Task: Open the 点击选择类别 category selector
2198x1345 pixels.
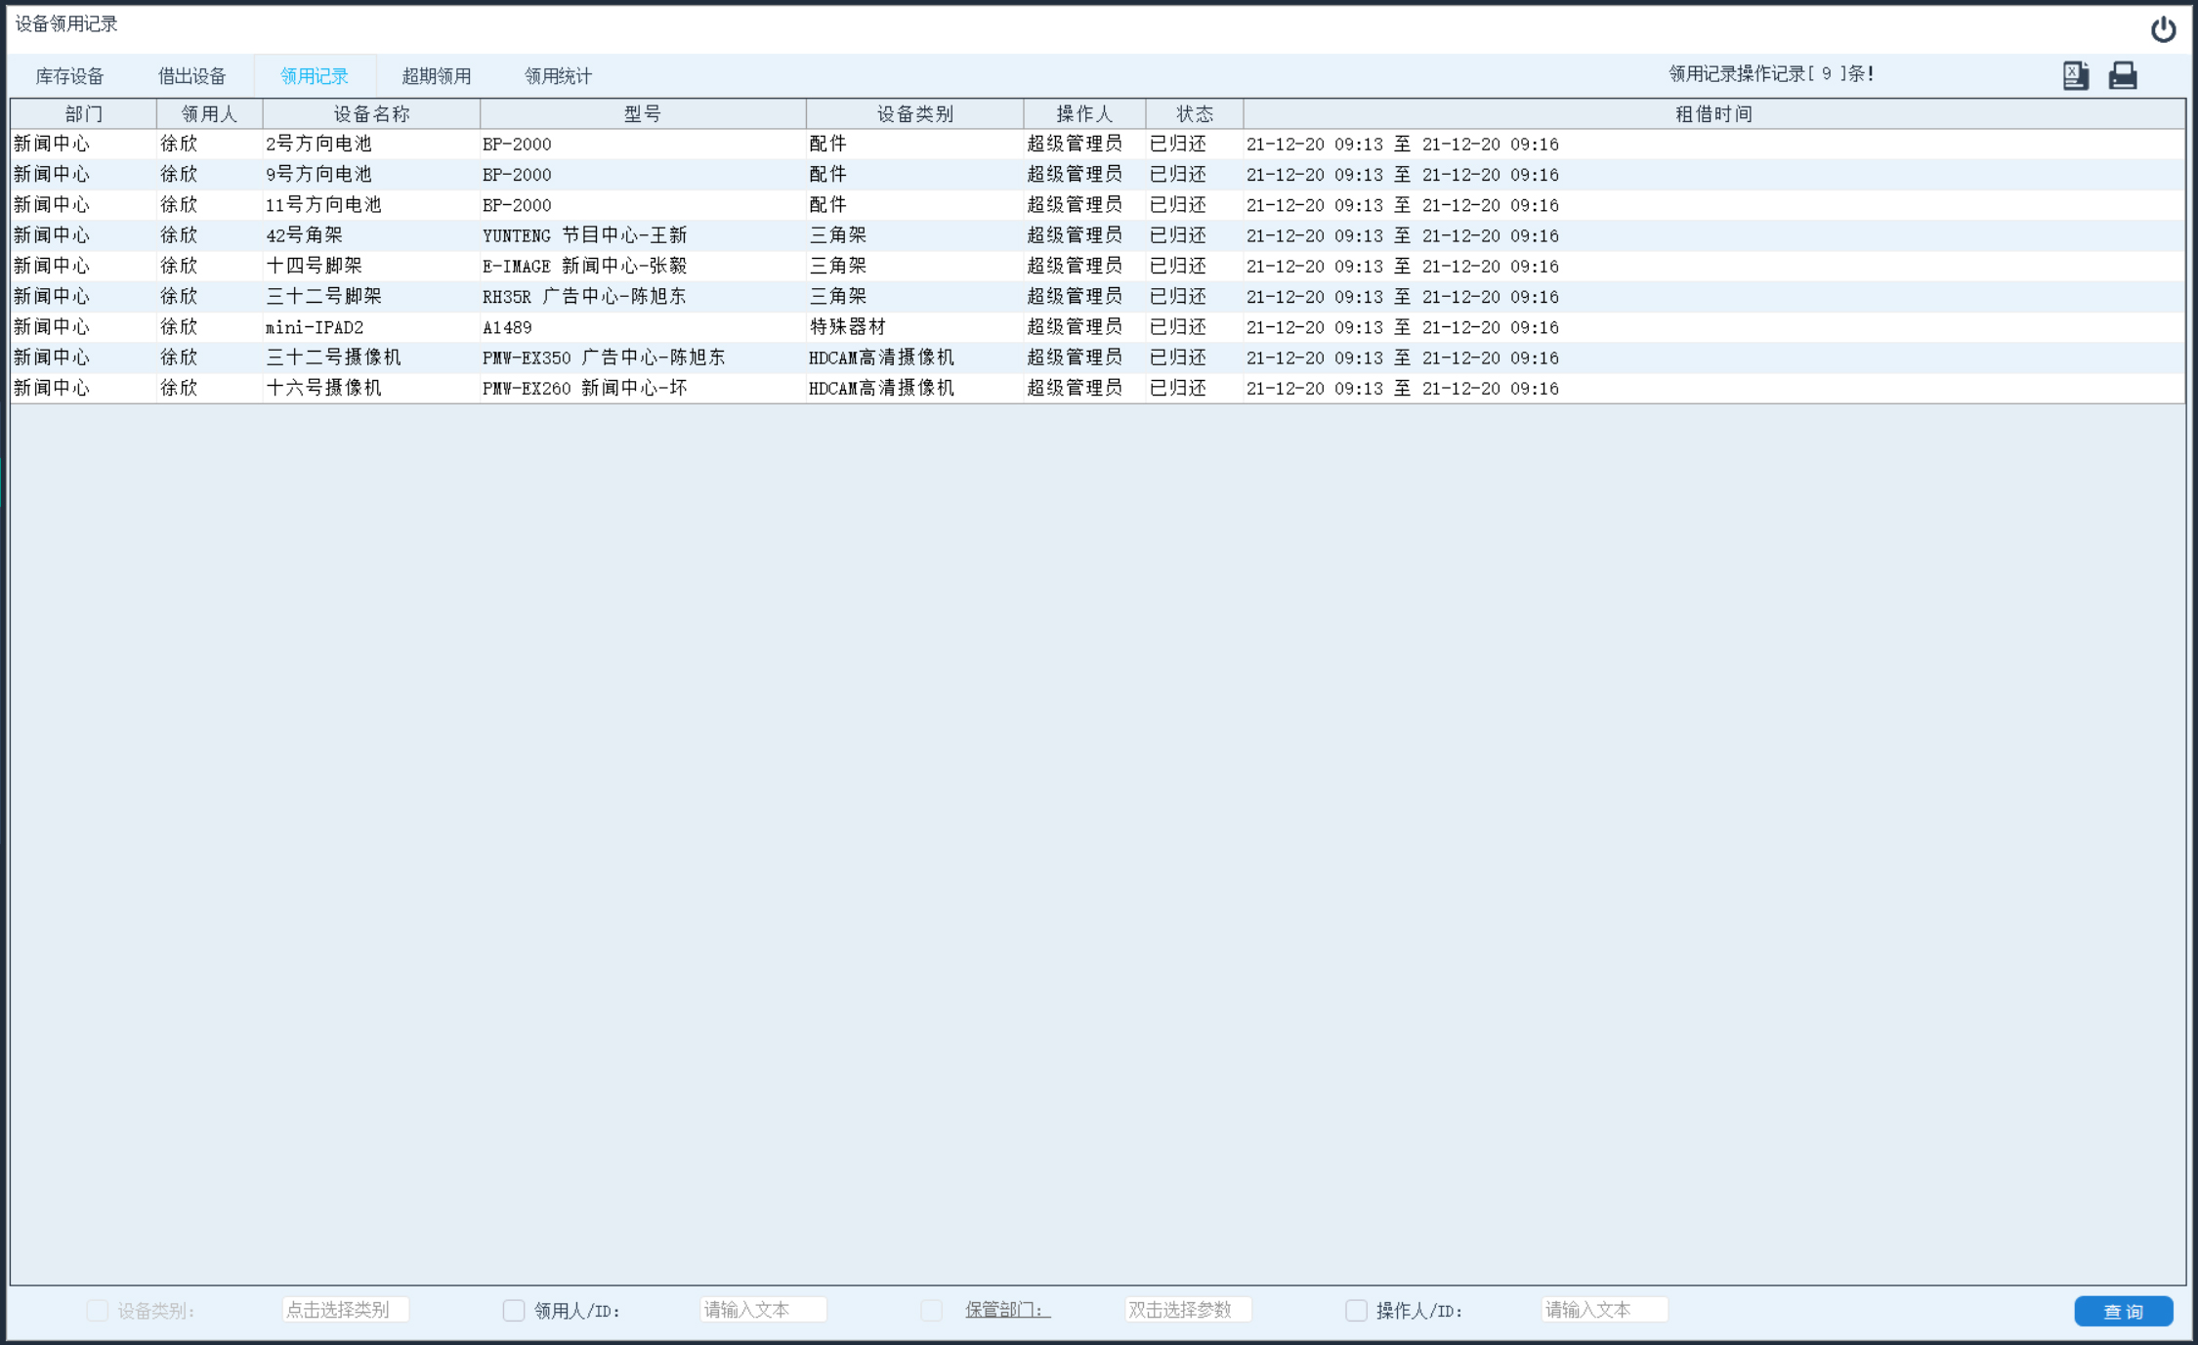Action: coord(345,1310)
